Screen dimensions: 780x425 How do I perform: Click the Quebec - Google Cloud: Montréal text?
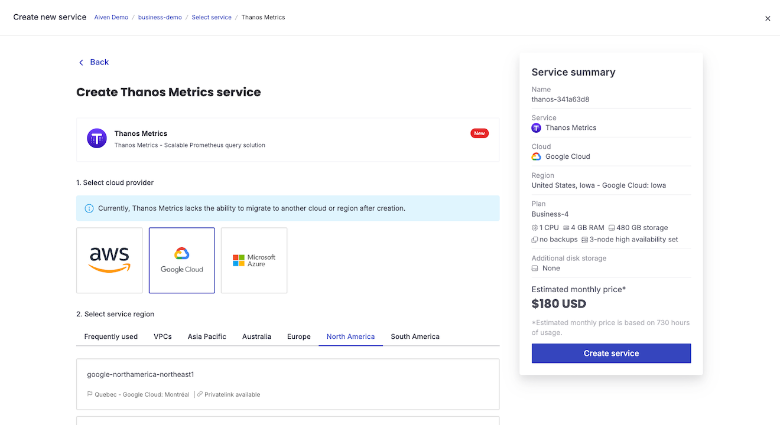click(142, 394)
